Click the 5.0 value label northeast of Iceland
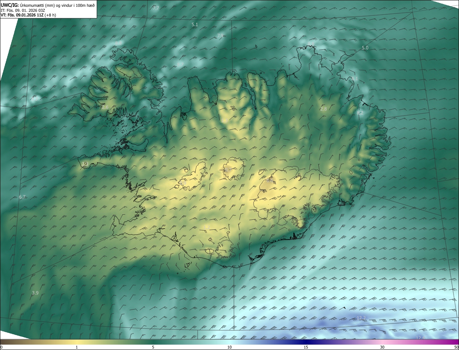 coord(365,48)
